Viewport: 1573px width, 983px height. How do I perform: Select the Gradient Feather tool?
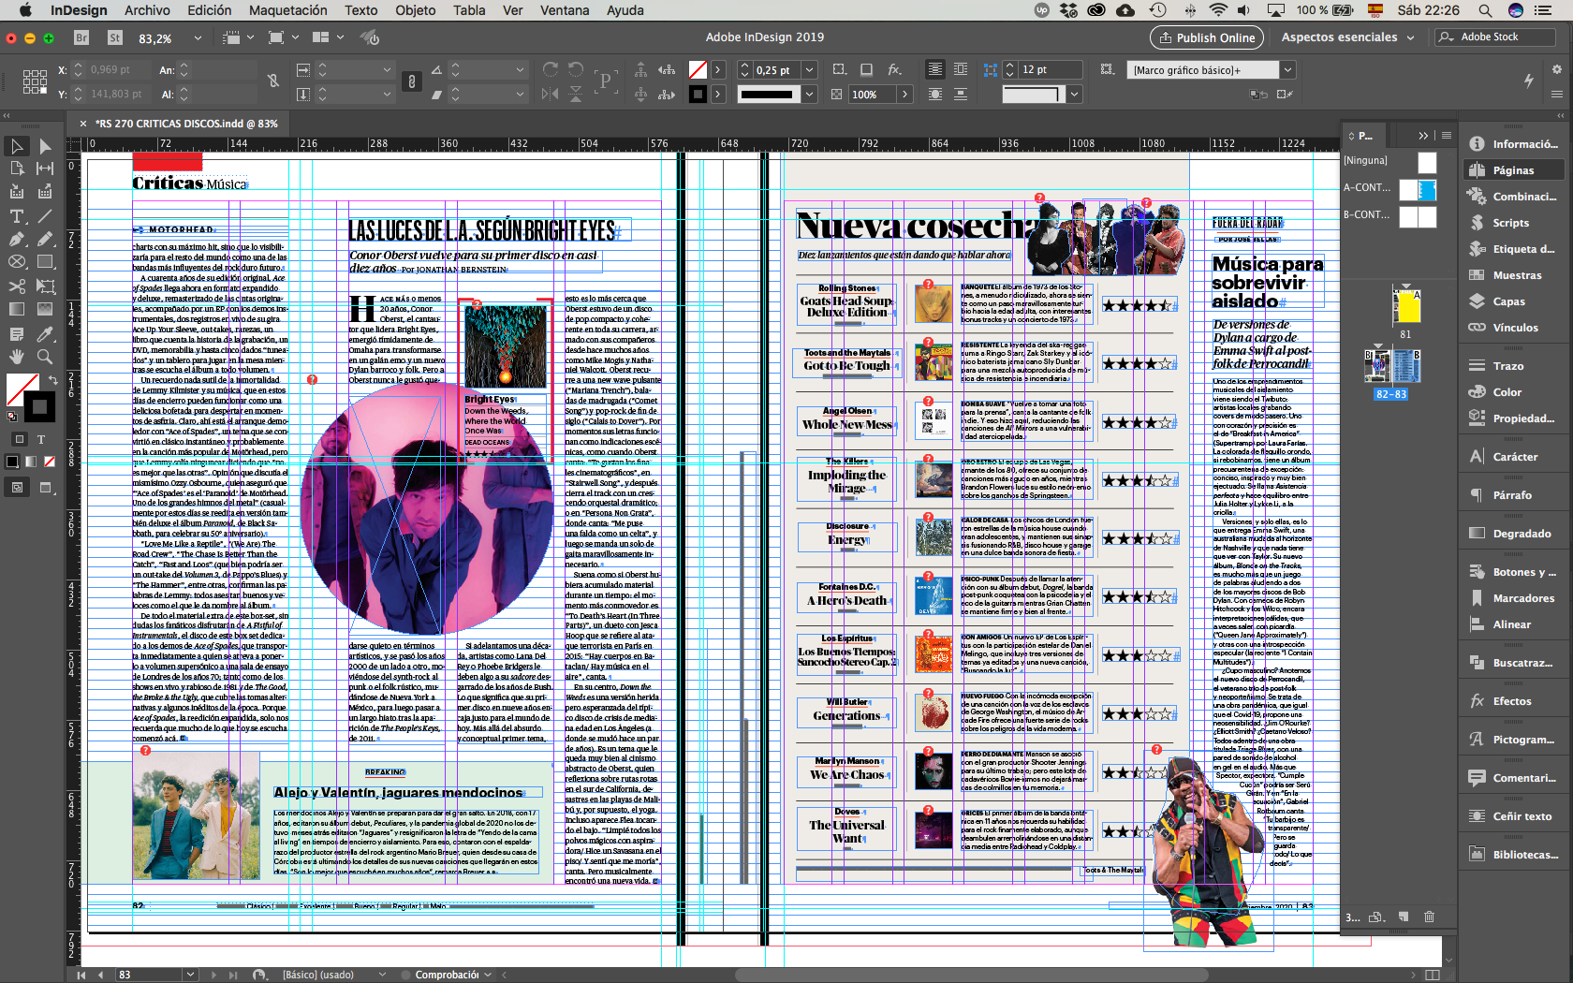(44, 309)
